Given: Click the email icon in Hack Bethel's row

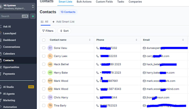Looking at the screenshot, I should click(x=144, y=64).
